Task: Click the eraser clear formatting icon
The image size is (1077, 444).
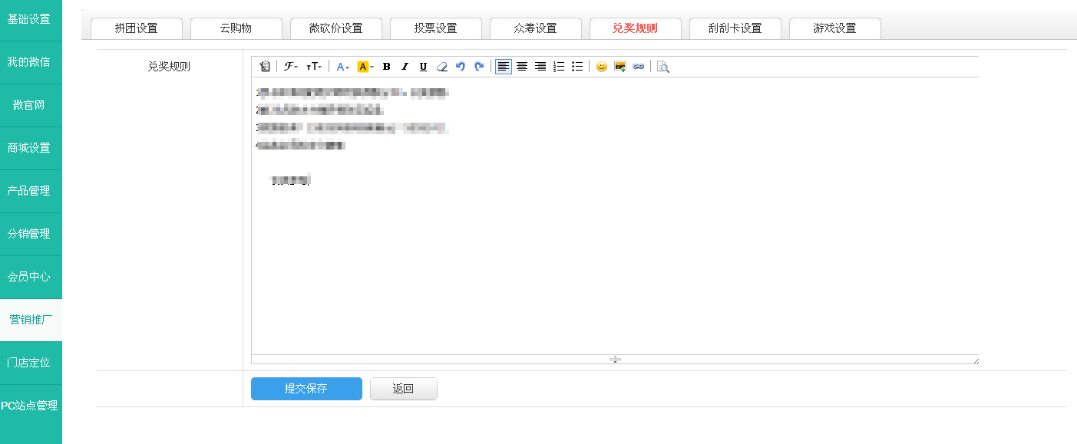Action: [441, 67]
